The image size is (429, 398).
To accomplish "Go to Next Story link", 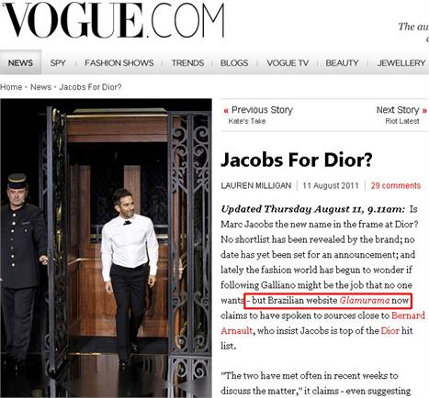I will [x=401, y=115].
